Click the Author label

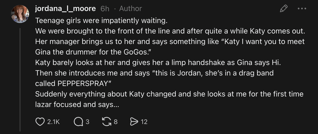tap(130, 9)
